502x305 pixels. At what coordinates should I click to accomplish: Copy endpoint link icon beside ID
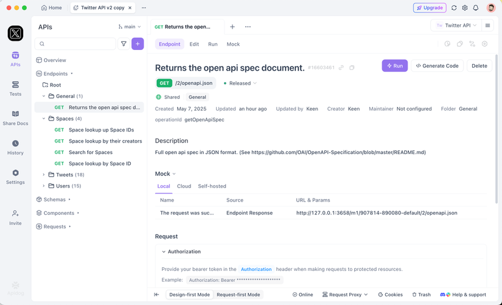(341, 68)
